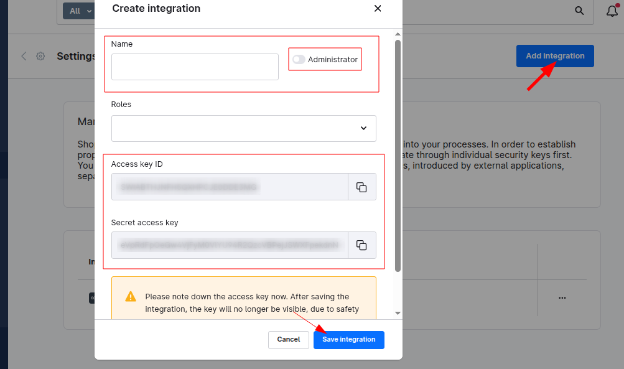Copy the Secret access key value
624x369 pixels.
(361, 245)
